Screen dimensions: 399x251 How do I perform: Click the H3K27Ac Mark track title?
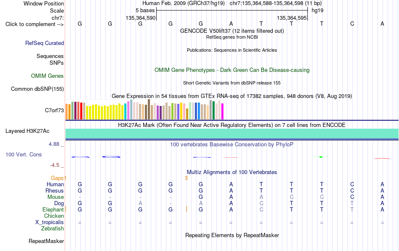click(x=232, y=125)
